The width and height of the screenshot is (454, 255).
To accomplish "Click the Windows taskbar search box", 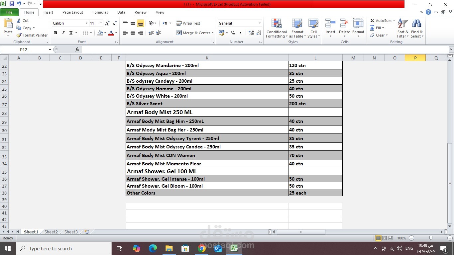I will 64,248.
